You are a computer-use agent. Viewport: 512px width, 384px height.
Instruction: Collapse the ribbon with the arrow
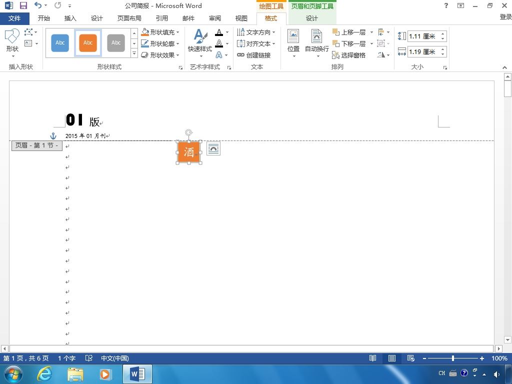pos(505,67)
